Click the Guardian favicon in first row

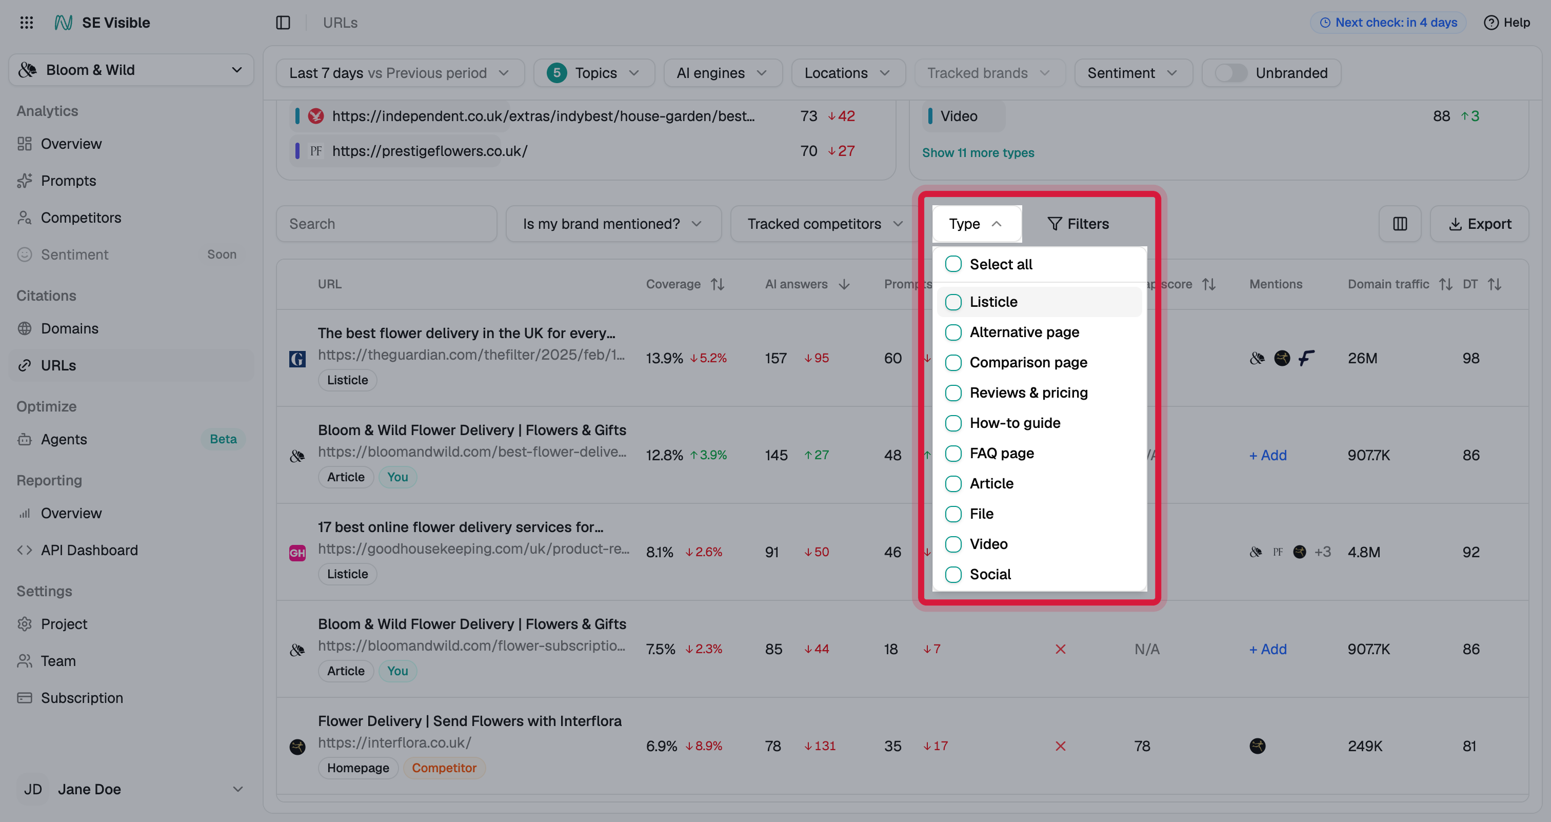tap(297, 359)
